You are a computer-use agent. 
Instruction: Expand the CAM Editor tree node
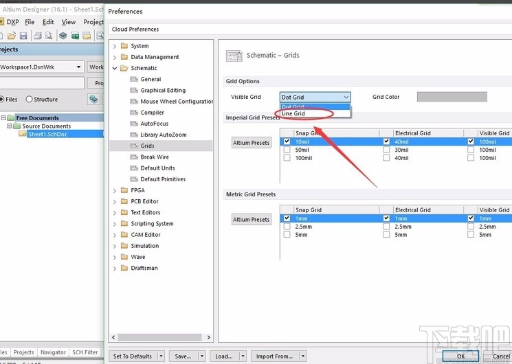(115, 235)
